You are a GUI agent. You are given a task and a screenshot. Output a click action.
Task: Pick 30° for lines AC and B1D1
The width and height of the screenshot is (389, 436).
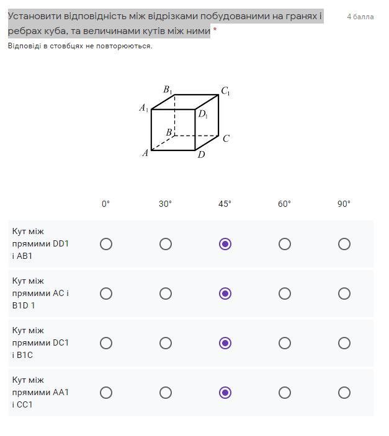click(x=166, y=294)
